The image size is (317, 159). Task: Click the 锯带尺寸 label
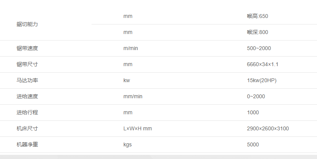pyautogui.click(x=27, y=64)
